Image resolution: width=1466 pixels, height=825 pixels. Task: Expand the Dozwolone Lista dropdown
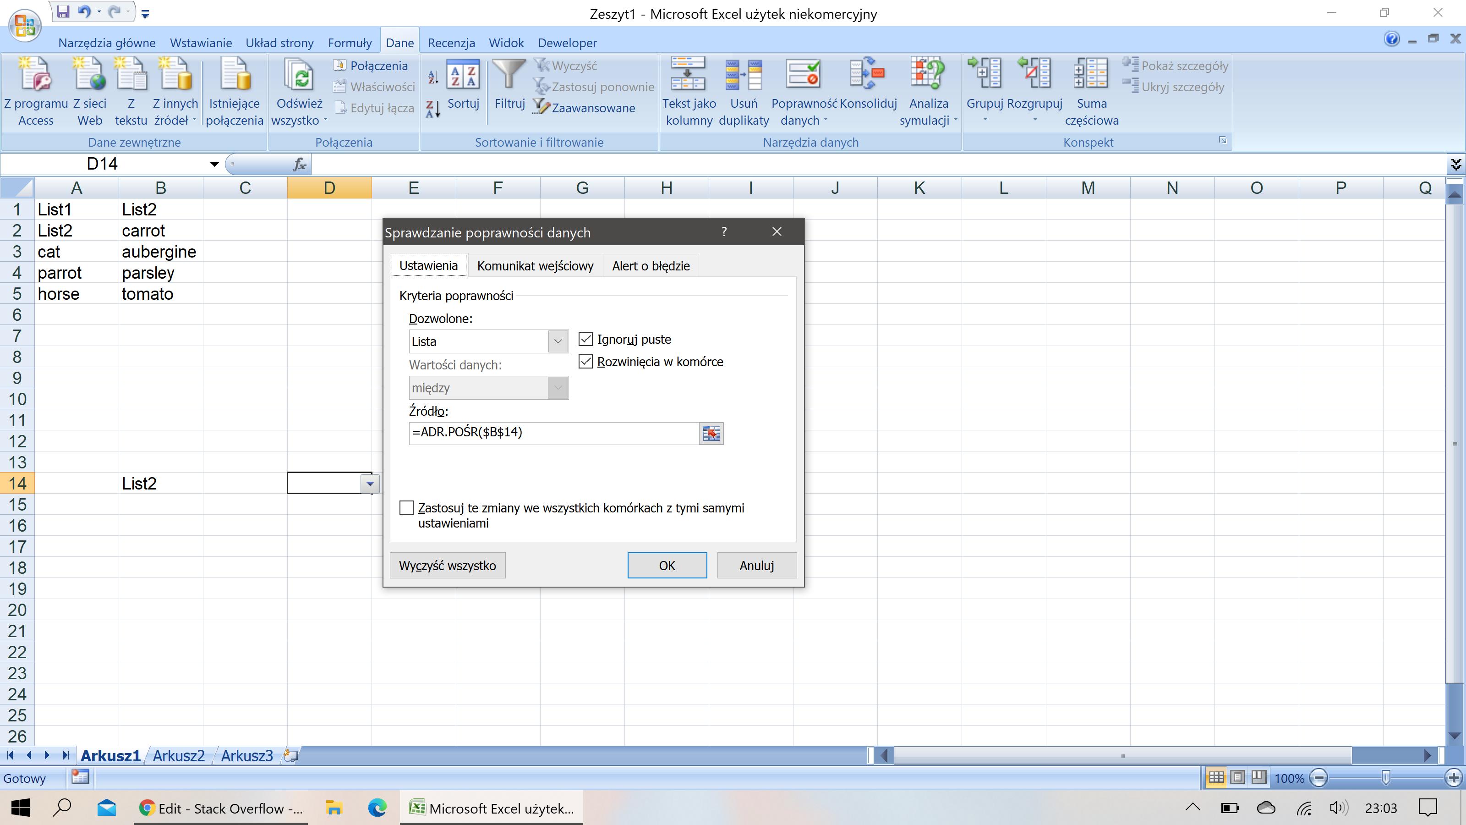(x=558, y=341)
